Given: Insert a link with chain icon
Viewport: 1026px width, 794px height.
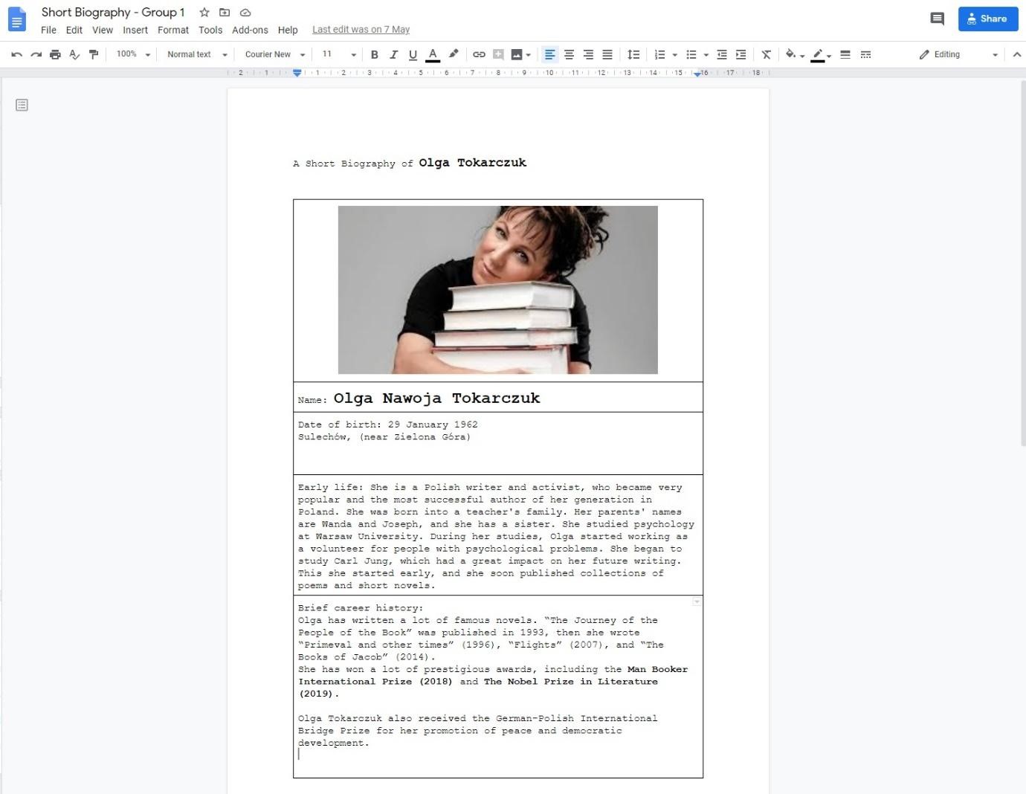Looking at the screenshot, I should [x=479, y=54].
